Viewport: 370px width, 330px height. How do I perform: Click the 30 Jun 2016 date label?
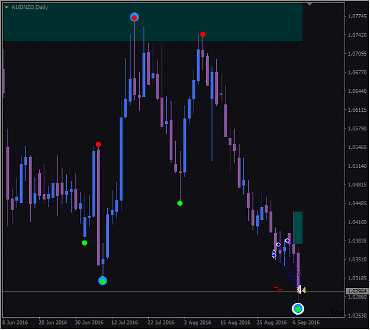tap(89, 322)
